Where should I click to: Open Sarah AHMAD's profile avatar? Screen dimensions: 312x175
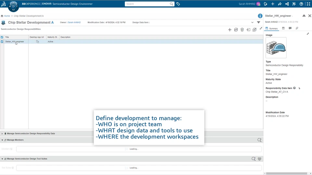pyautogui.click(x=258, y=4)
